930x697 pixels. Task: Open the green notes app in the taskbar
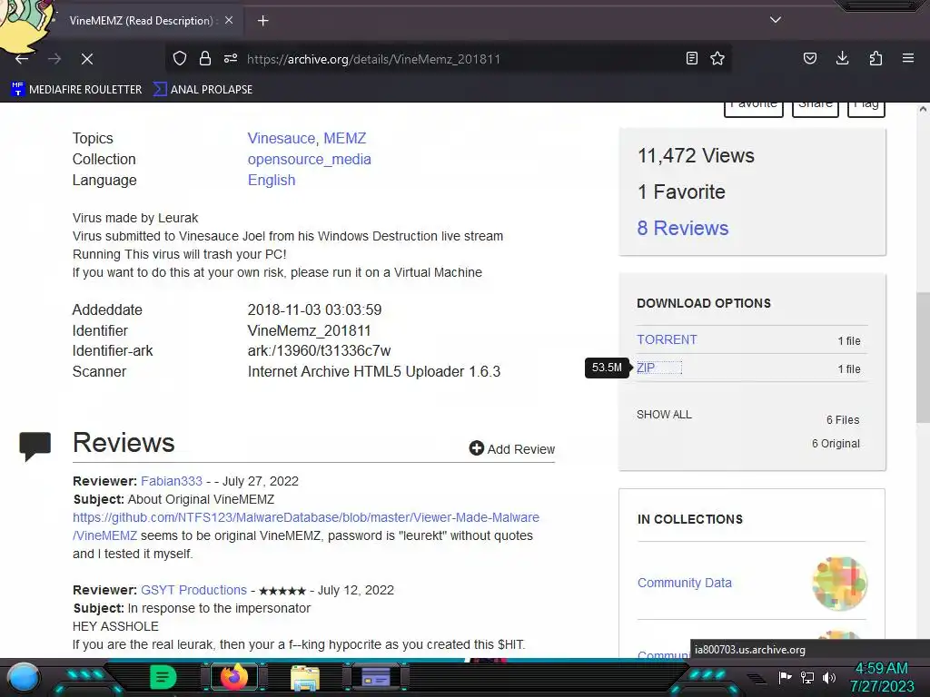coord(163,677)
